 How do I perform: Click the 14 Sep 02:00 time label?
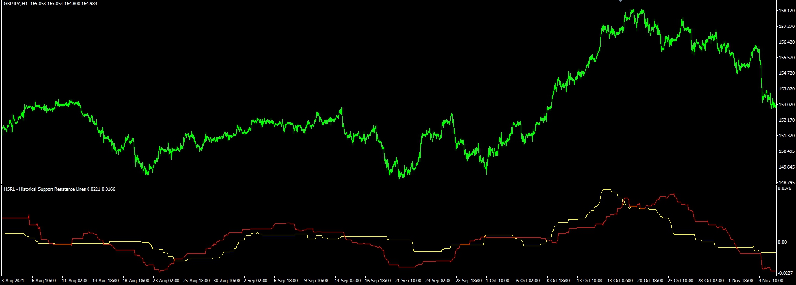348,281
